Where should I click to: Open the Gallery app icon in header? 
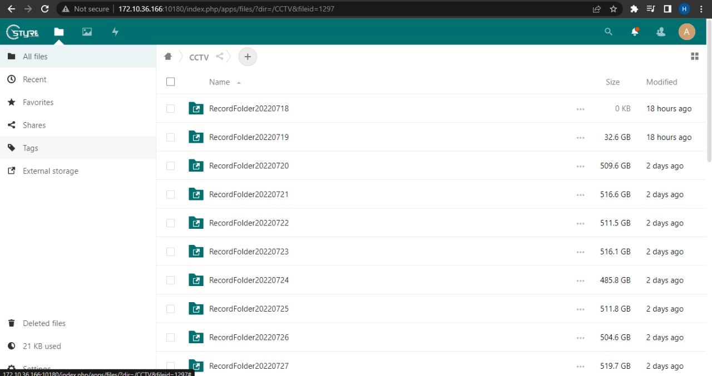click(87, 32)
